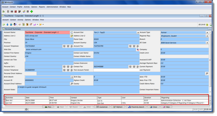The height and width of the screenshot is (116, 217).
Task: Click the multicolored grid toolbar icon
Action: pos(28,11)
